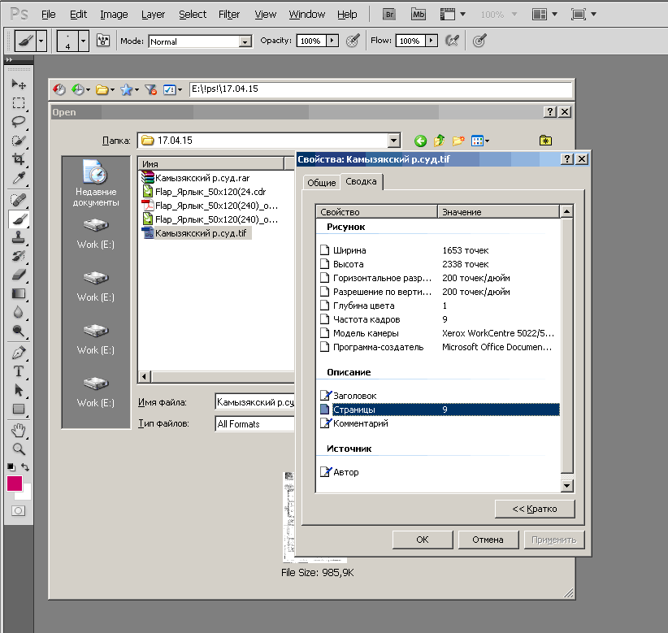The image size is (668, 633).
Task: Click the magenta foreground color swatch
Action: tap(15, 483)
